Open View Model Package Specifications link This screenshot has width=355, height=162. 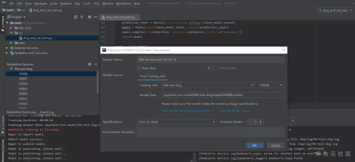pyautogui.click(x=186, y=111)
